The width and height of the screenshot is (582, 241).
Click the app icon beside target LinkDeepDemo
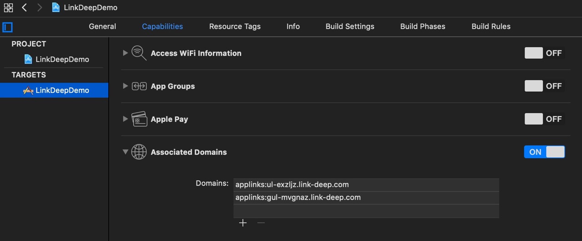(x=28, y=90)
